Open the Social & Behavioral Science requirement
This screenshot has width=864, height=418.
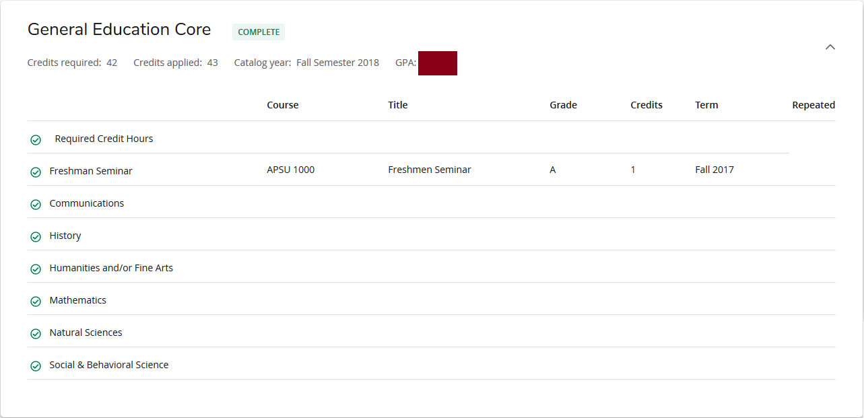click(x=109, y=365)
